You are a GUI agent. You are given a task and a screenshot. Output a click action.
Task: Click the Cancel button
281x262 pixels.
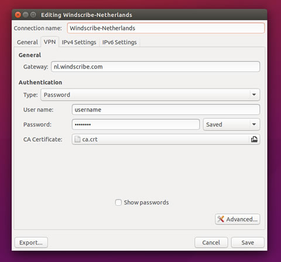tap(211, 243)
